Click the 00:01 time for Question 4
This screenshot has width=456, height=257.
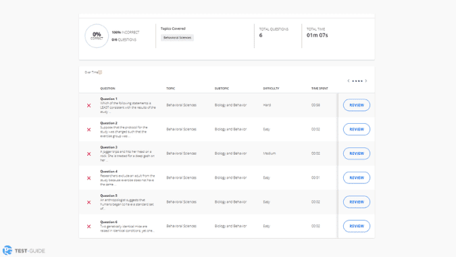[x=315, y=178]
